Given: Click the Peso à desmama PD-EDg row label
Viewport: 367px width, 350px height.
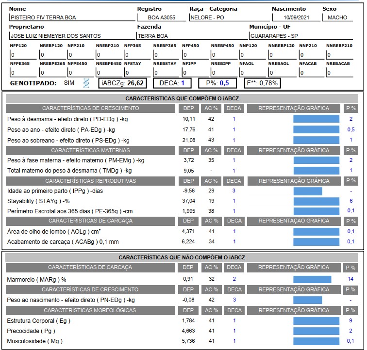Looking at the screenshot, I should click(x=67, y=119).
